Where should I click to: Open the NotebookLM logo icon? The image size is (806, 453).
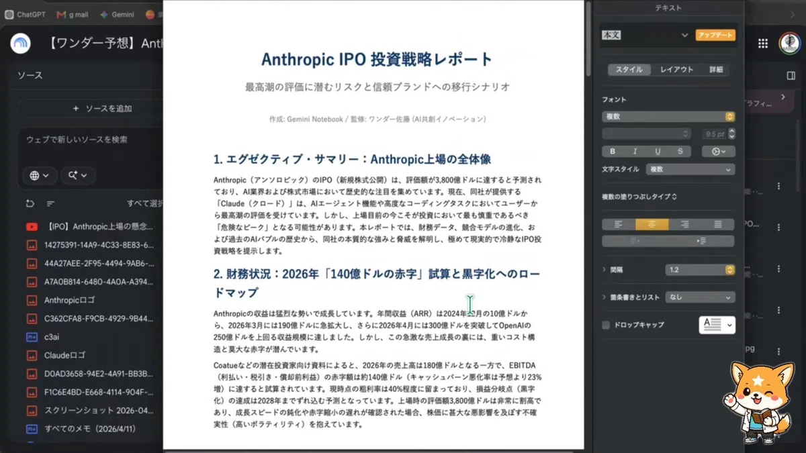point(21,43)
